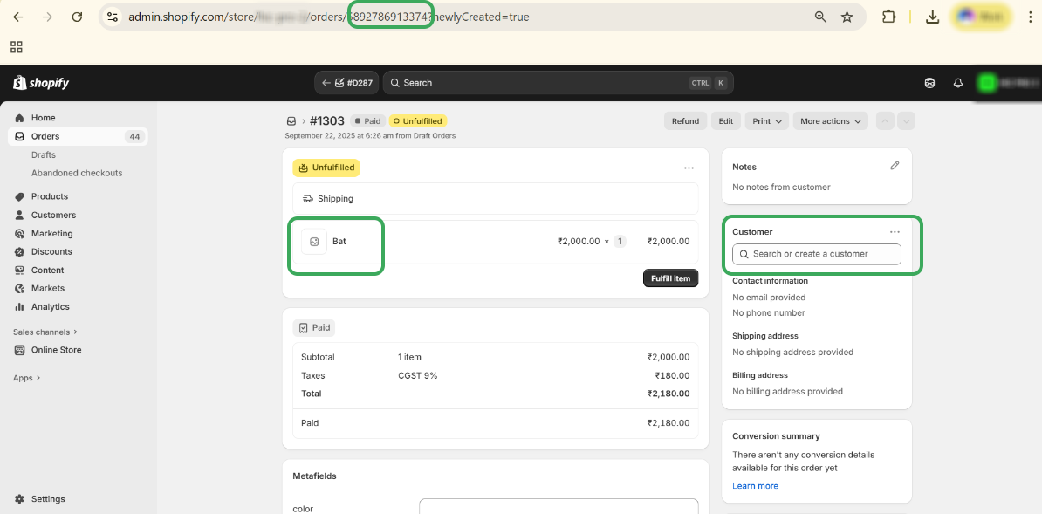1042x514 pixels.
Task: Open Settings at sidebar bottom
Action: (x=48, y=499)
